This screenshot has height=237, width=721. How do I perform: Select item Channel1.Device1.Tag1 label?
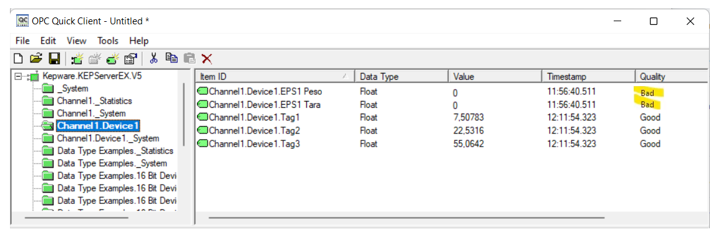click(254, 117)
